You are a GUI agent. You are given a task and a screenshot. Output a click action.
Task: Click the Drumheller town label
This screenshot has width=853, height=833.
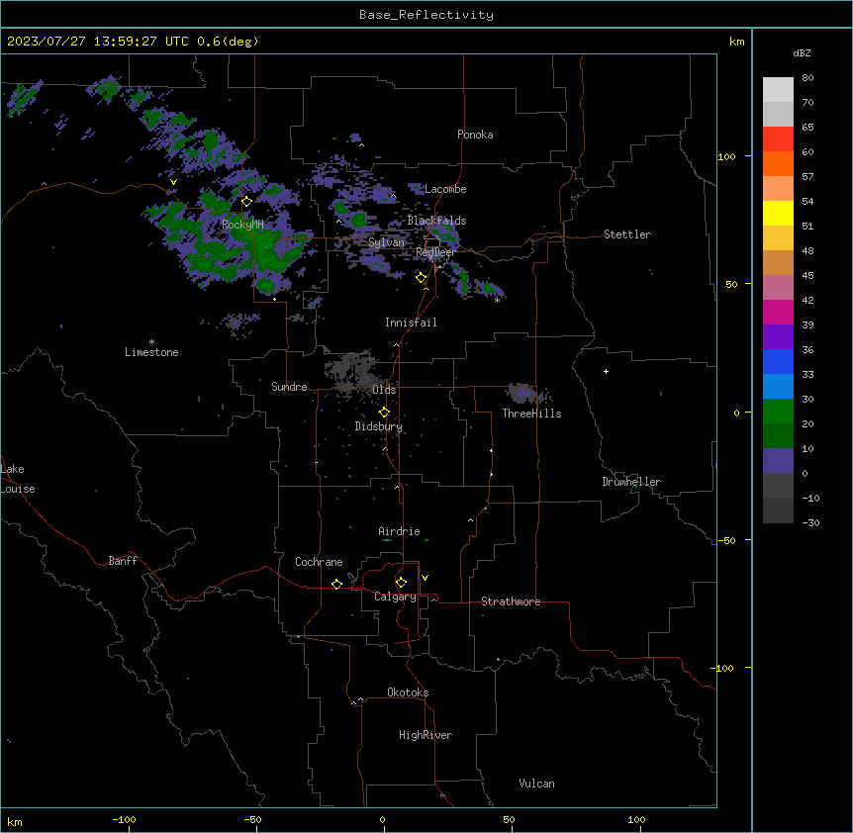[631, 482]
